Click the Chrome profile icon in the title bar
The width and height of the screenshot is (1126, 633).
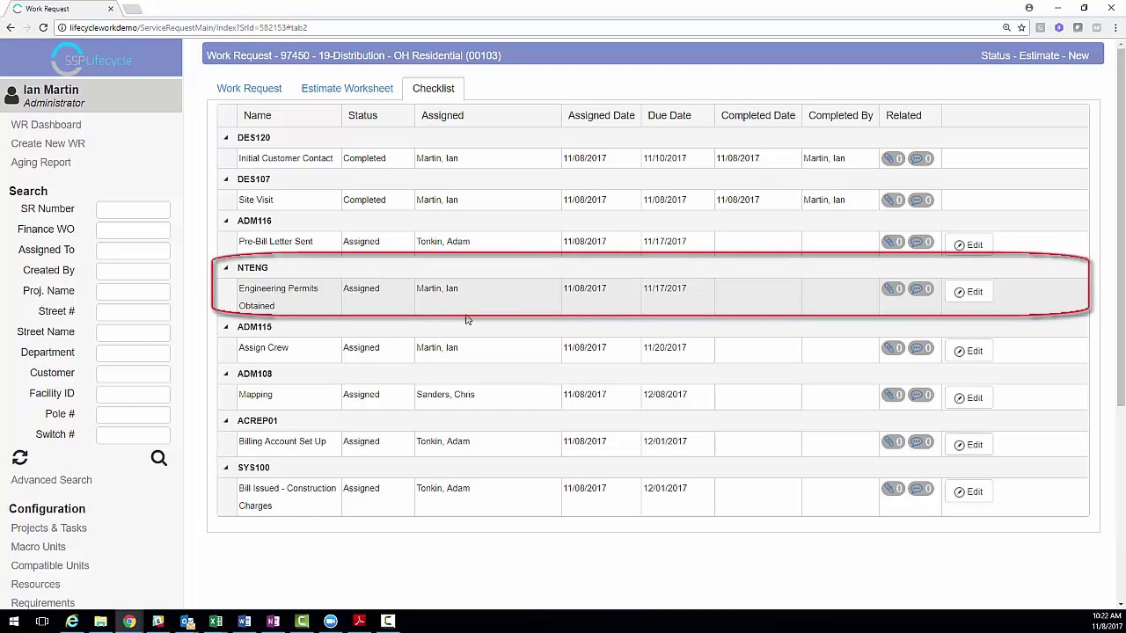pos(1029,8)
